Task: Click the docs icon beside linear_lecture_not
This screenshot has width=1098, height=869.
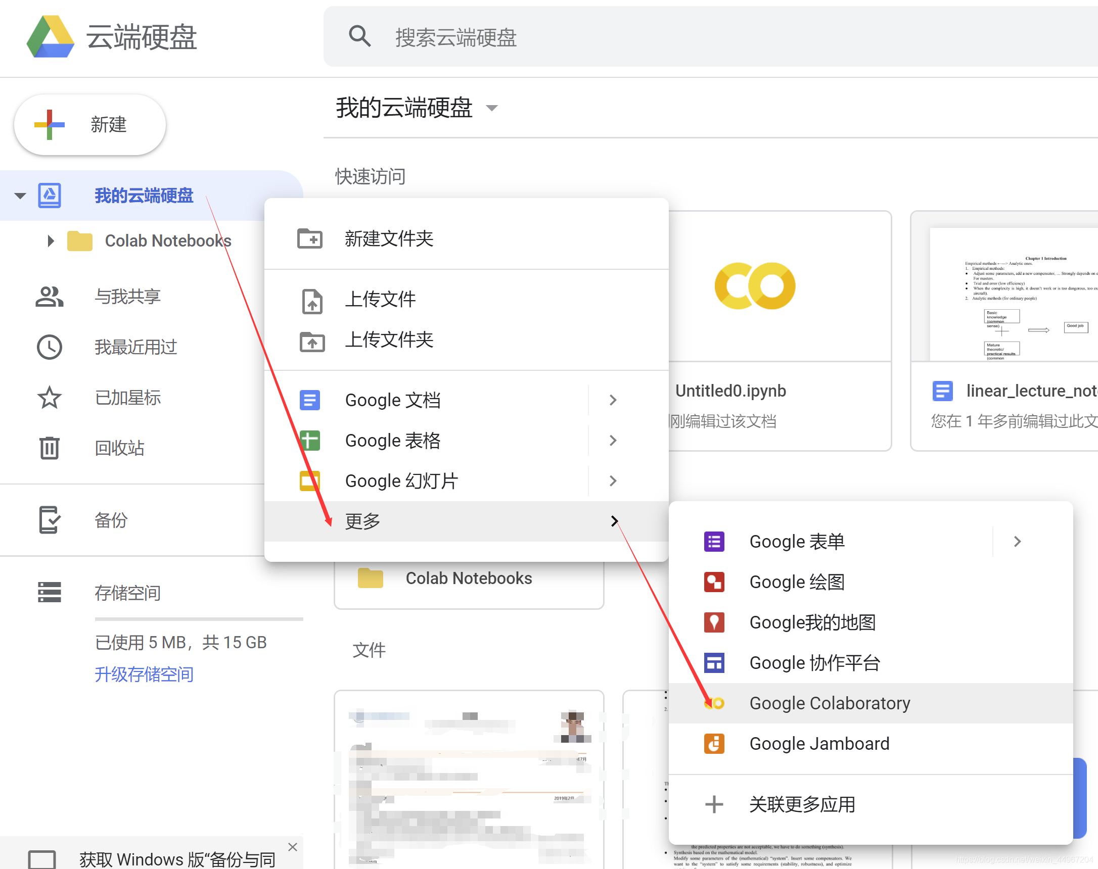Action: [942, 391]
